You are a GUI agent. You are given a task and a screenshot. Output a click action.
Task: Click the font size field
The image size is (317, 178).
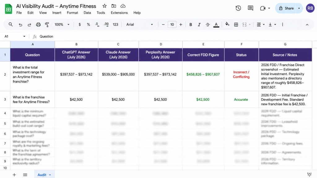[x=172, y=24]
